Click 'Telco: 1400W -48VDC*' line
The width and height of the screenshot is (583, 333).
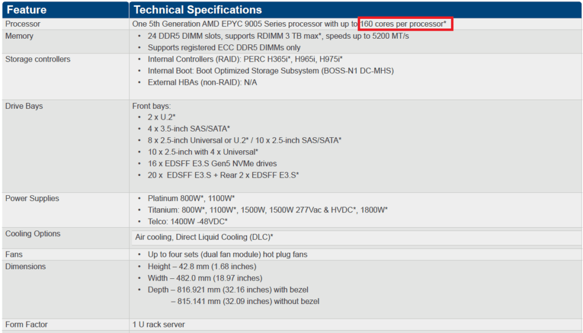pyautogui.click(x=187, y=221)
